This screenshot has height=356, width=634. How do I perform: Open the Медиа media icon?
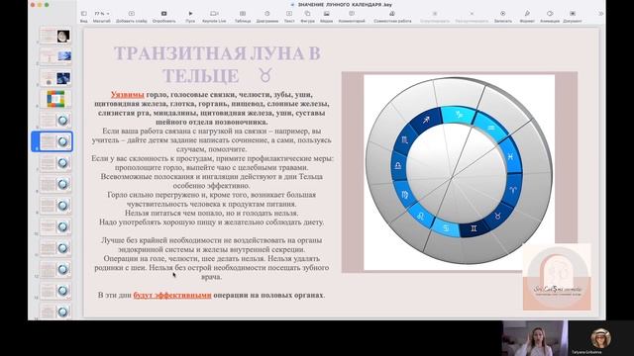point(326,14)
